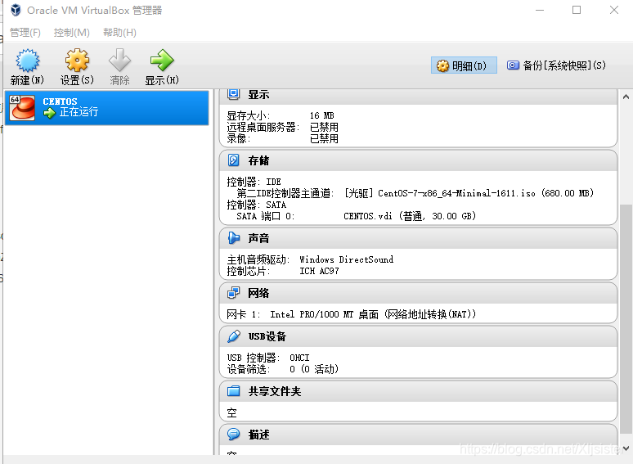Click 正在运行 status text
The height and width of the screenshot is (464, 633).
click(79, 112)
